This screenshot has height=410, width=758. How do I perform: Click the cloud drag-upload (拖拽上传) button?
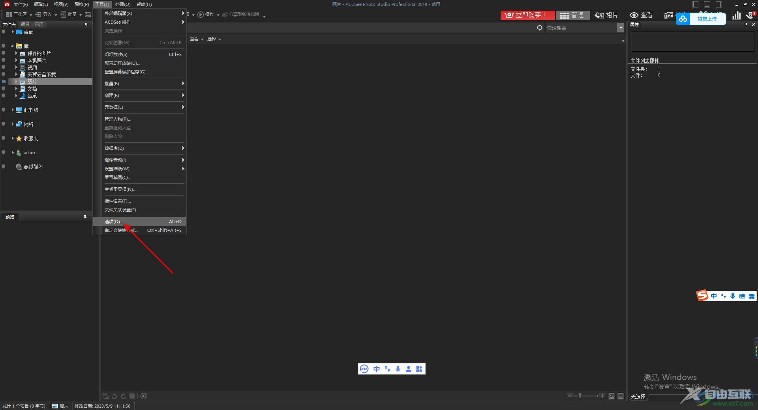tap(701, 19)
